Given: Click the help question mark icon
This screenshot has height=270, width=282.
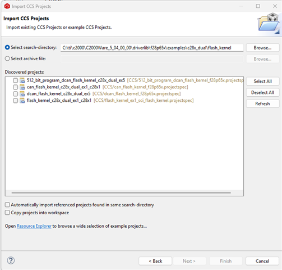Looking at the screenshot, I should click(x=11, y=260).
